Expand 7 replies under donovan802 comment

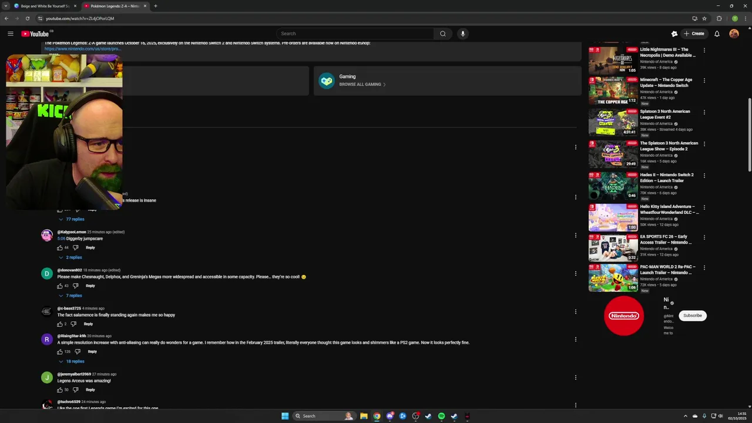point(70,296)
